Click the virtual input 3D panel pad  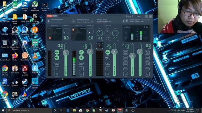click(x=99, y=46)
